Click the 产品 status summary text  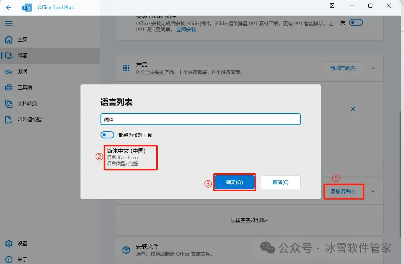[x=189, y=72]
